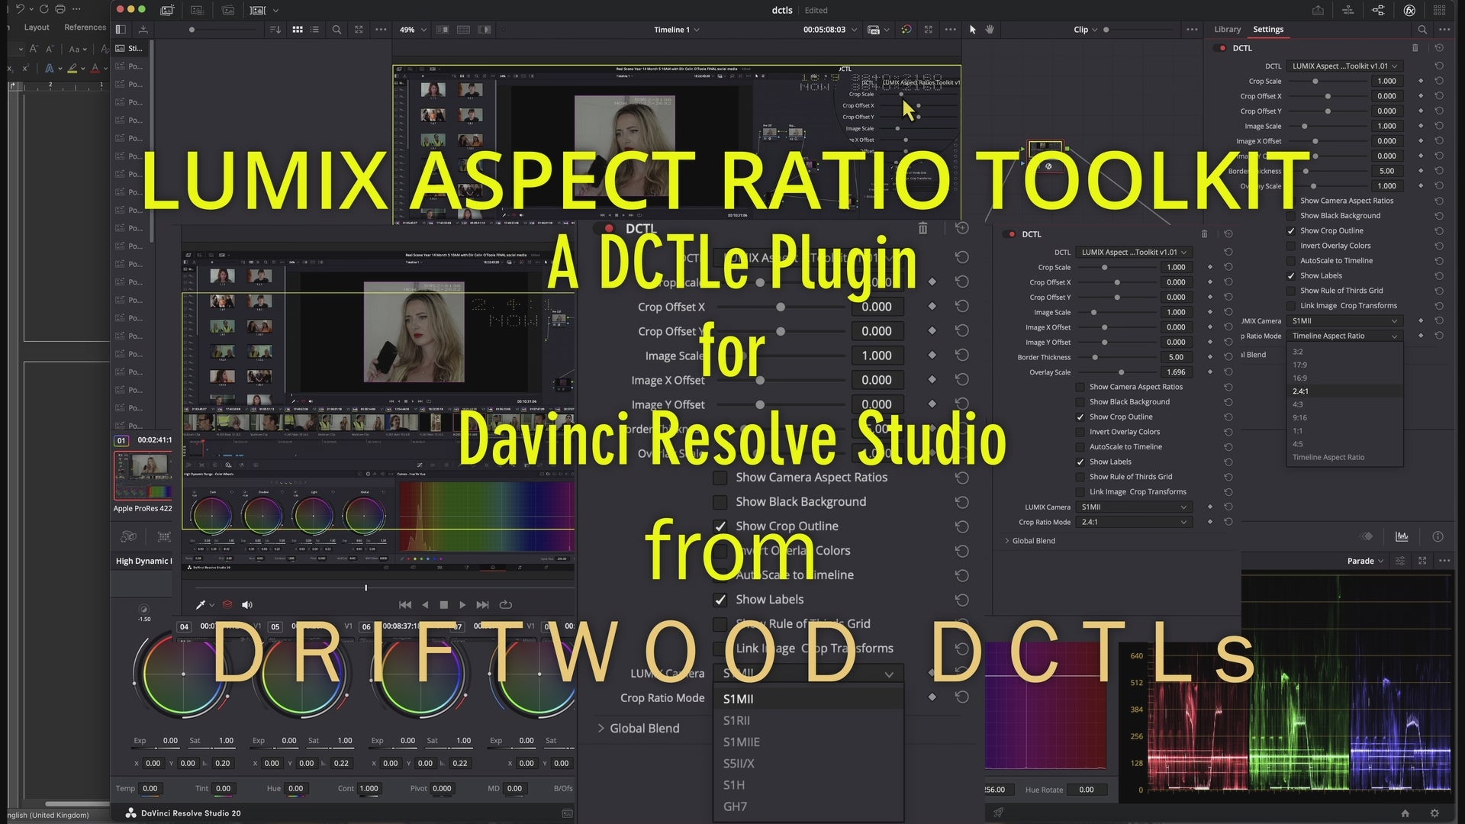Open the Effects (fx) panel icon

pos(1409,10)
